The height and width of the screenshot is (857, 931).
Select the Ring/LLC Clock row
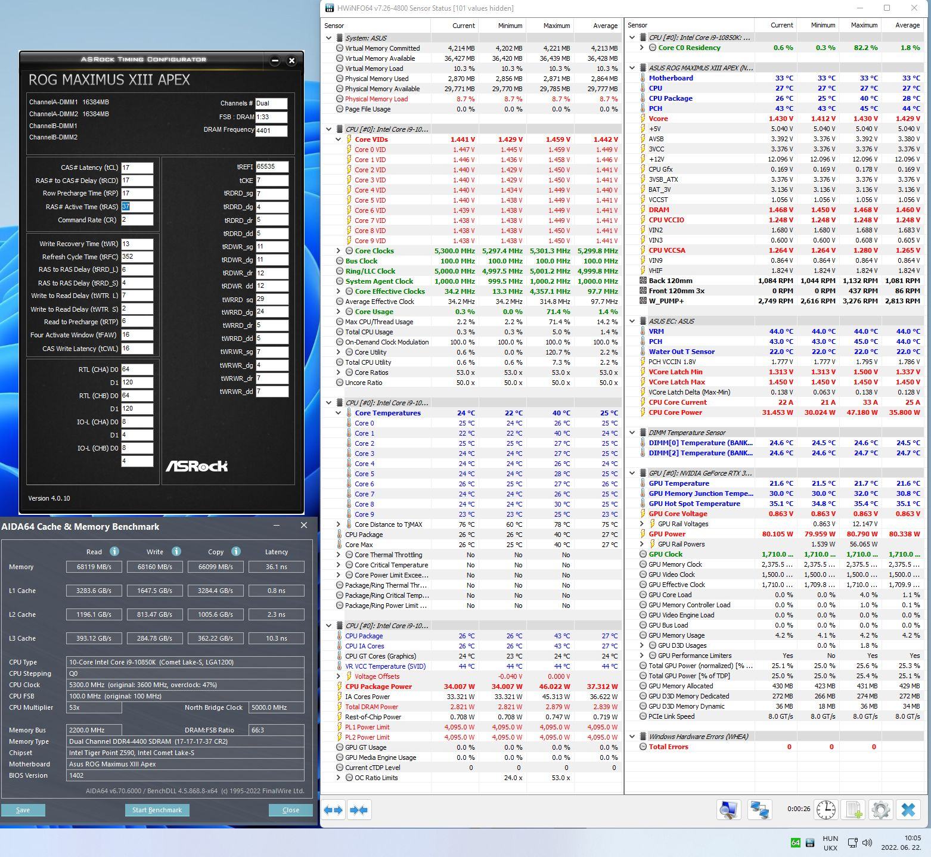pyautogui.click(x=471, y=271)
